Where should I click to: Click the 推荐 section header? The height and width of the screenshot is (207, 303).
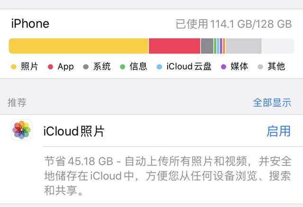click(17, 103)
